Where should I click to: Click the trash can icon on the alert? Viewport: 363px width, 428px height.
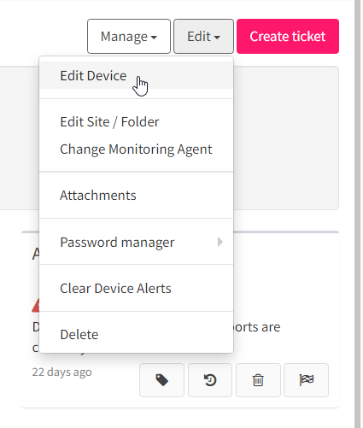258,380
